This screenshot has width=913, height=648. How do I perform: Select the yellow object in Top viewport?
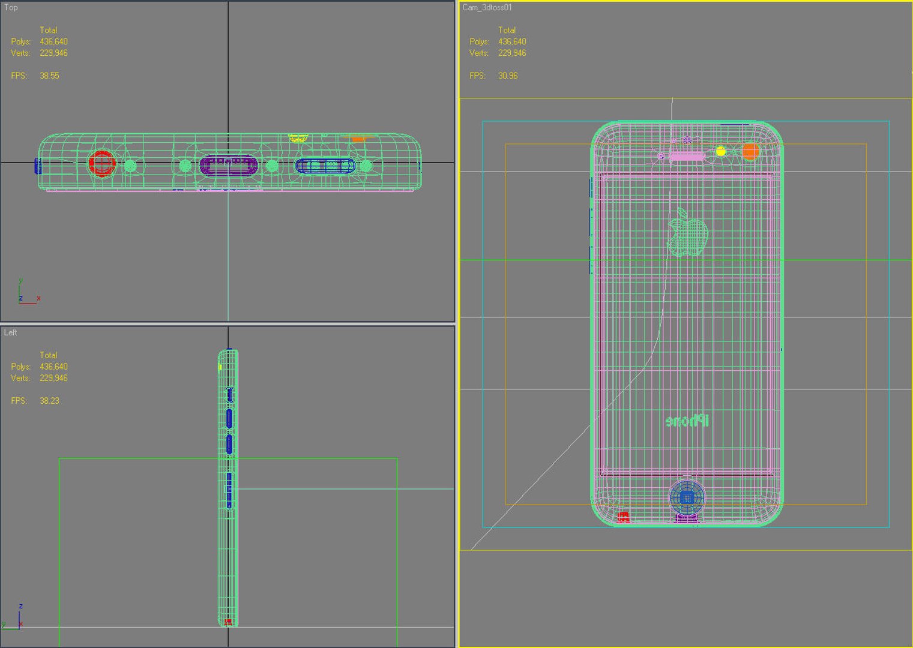(298, 138)
